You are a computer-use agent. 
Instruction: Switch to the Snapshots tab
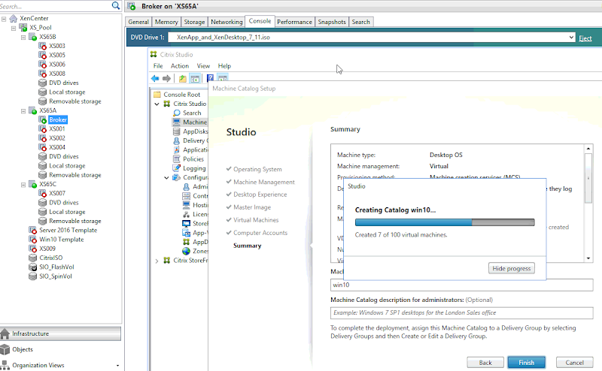(x=332, y=22)
